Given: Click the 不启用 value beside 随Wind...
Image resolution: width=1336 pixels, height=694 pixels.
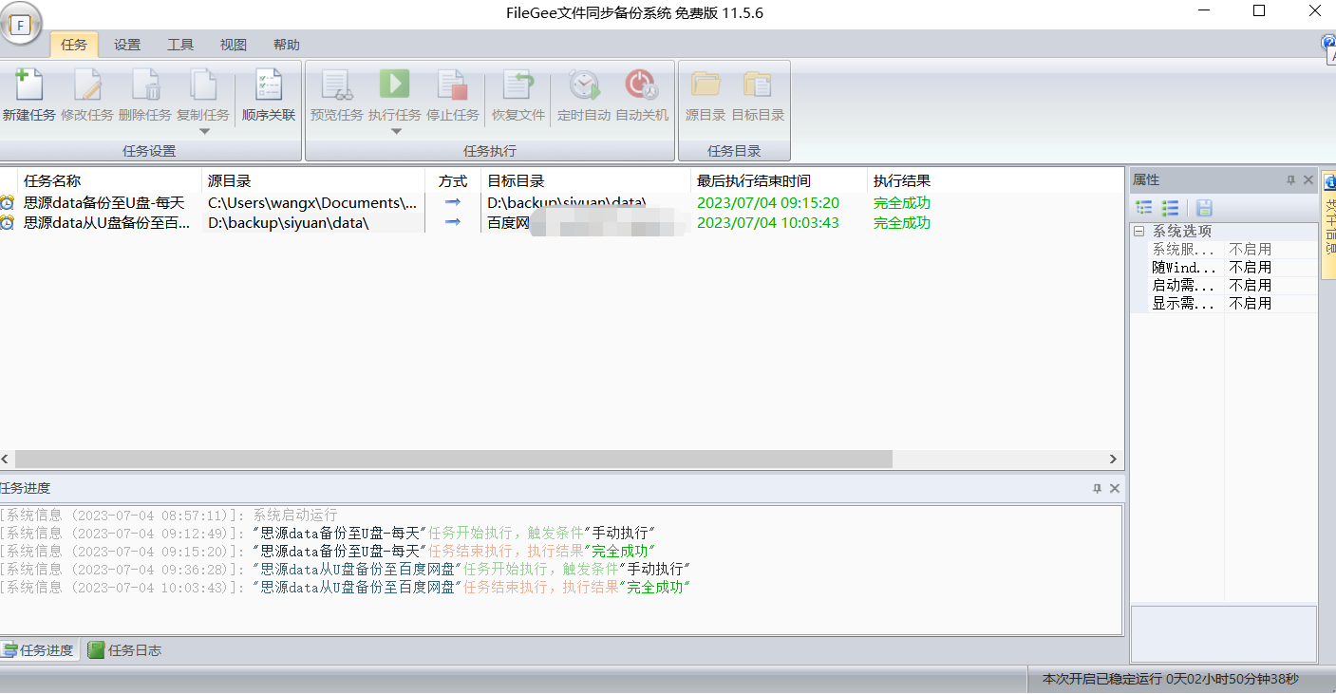Looking at the screenshot, I should coord(1251,268).
